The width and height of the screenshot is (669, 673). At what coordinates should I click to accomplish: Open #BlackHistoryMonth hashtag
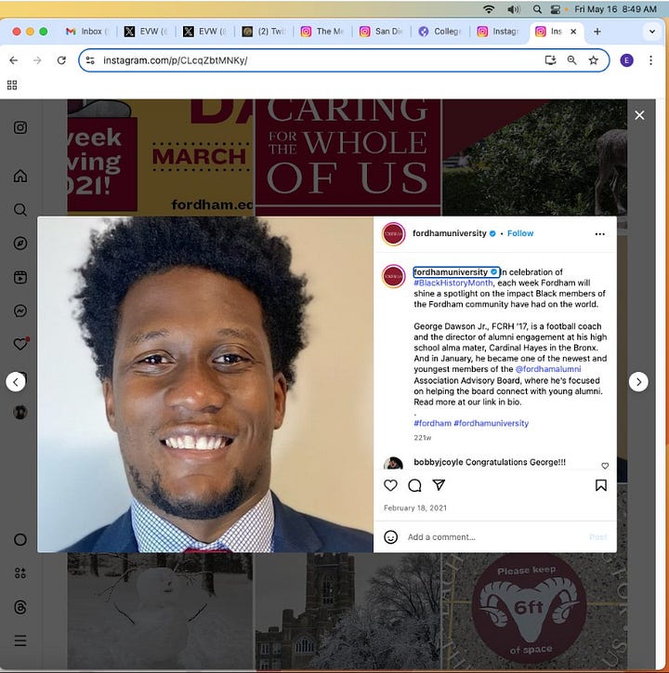(x=453, y=283)
